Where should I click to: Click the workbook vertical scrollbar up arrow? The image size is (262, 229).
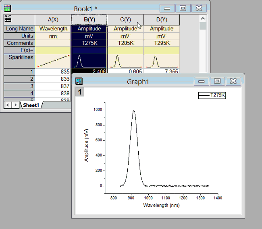(203, 19)
